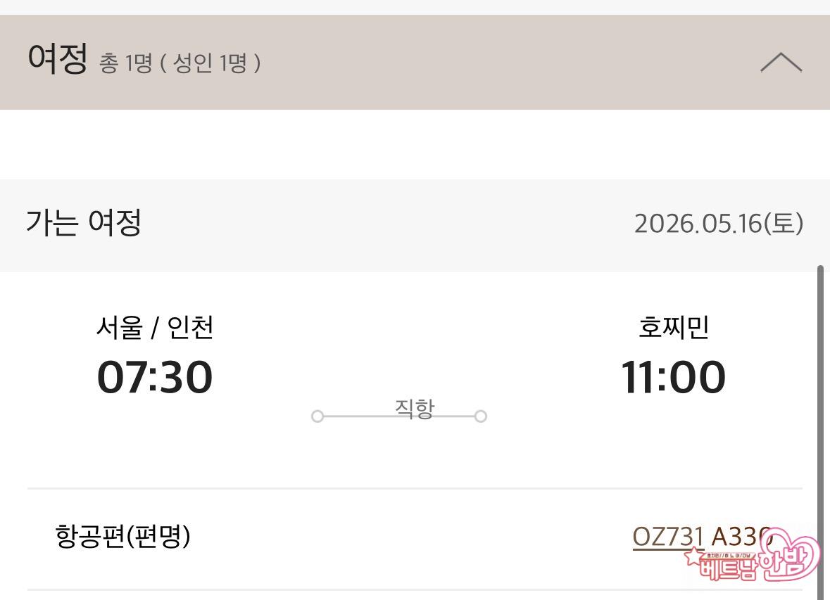Click the 호찌민 arrival city label
The image size is (830, 600).
click(x=673, y=327)
